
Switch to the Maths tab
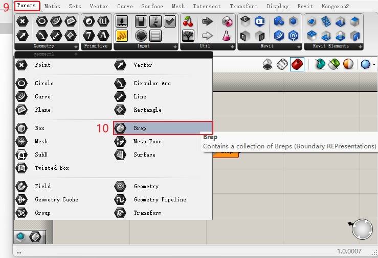click(x=52, y=6)
